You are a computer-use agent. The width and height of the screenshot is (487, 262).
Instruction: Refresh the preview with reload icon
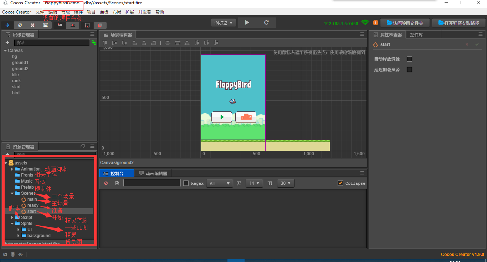click(x=266, y=22)
